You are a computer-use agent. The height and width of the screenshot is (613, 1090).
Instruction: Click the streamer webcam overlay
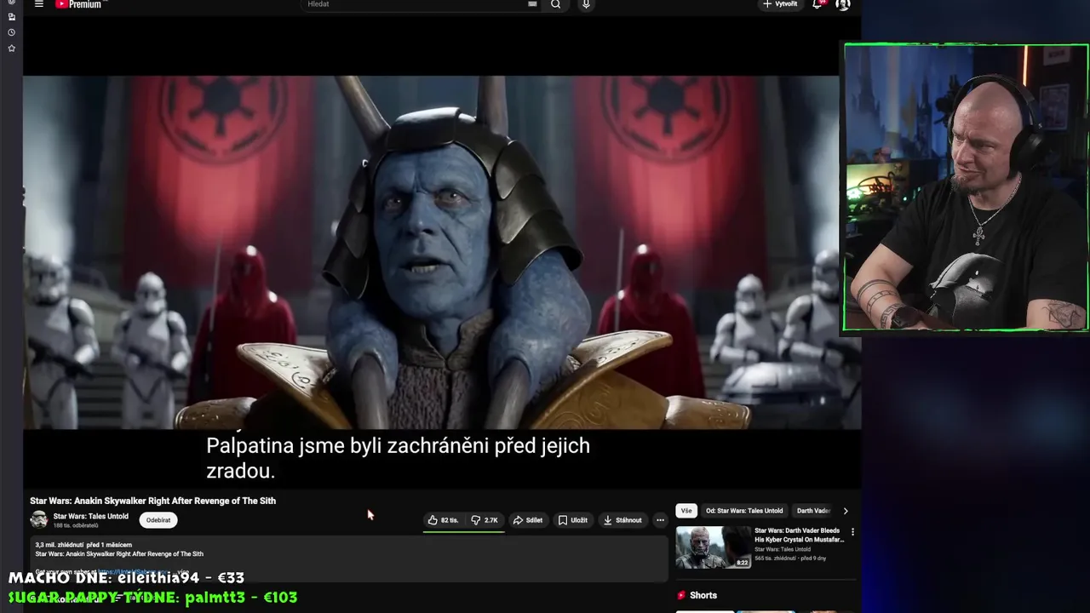[966, 187]
